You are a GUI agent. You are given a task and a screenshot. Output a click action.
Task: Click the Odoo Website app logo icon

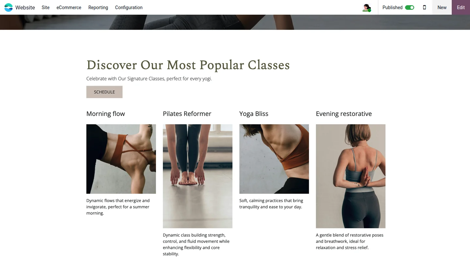pos(8,7)
